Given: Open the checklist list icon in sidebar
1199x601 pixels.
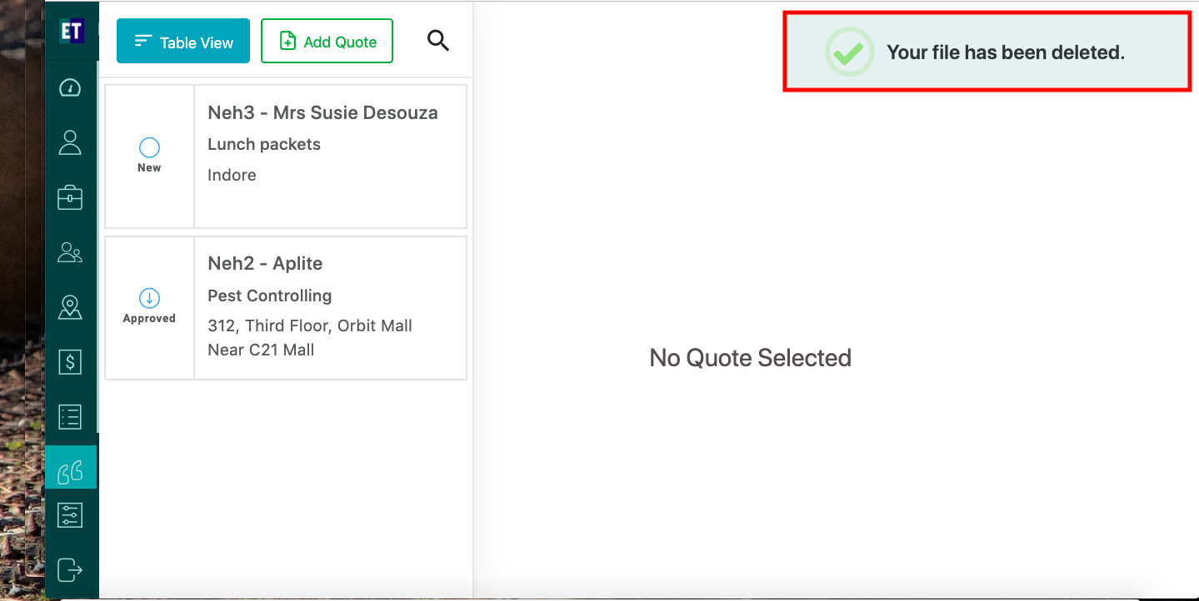Looking at the screenshot, I should click(x=70, y=417).
